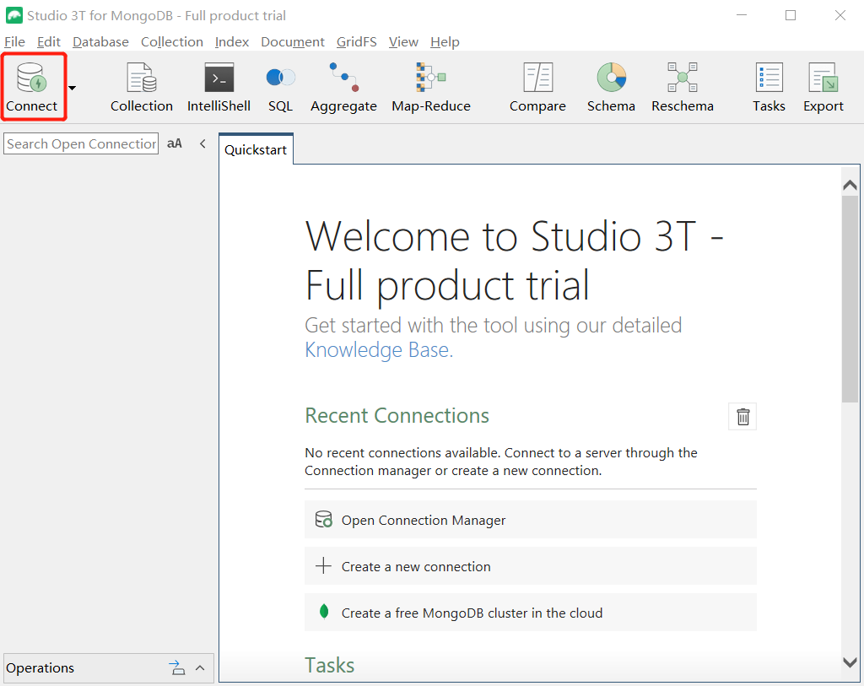Open the Collection menu
Screen dimensions: 864x686
pos(172,42)
